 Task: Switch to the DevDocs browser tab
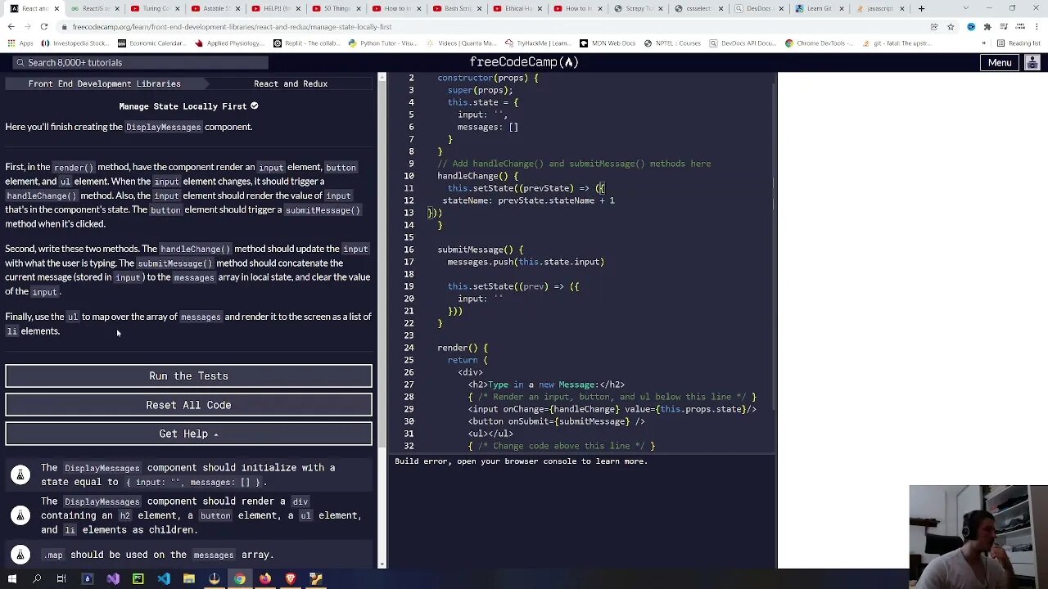click(759, 8)
